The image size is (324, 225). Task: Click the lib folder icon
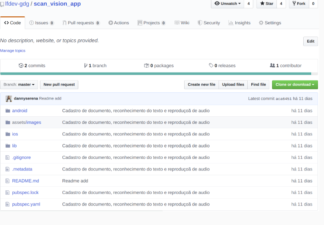click(x=8, y=146)
